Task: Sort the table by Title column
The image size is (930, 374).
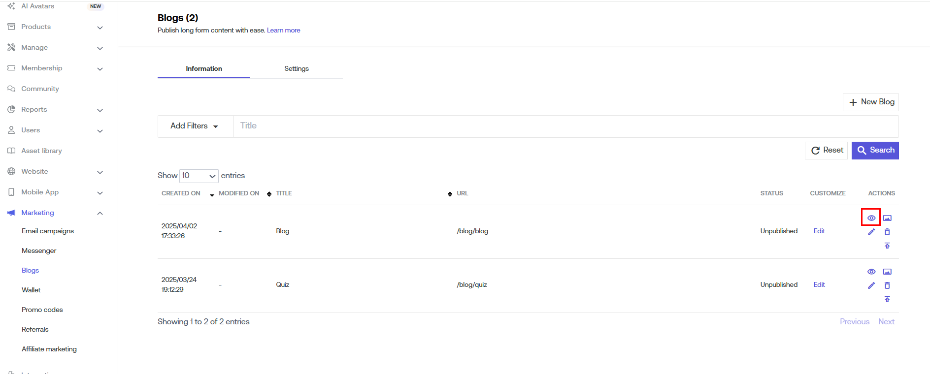Action: coord(284,193)
